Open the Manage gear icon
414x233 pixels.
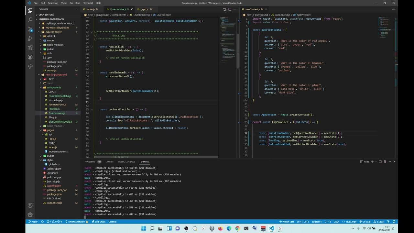coord(30,215)
